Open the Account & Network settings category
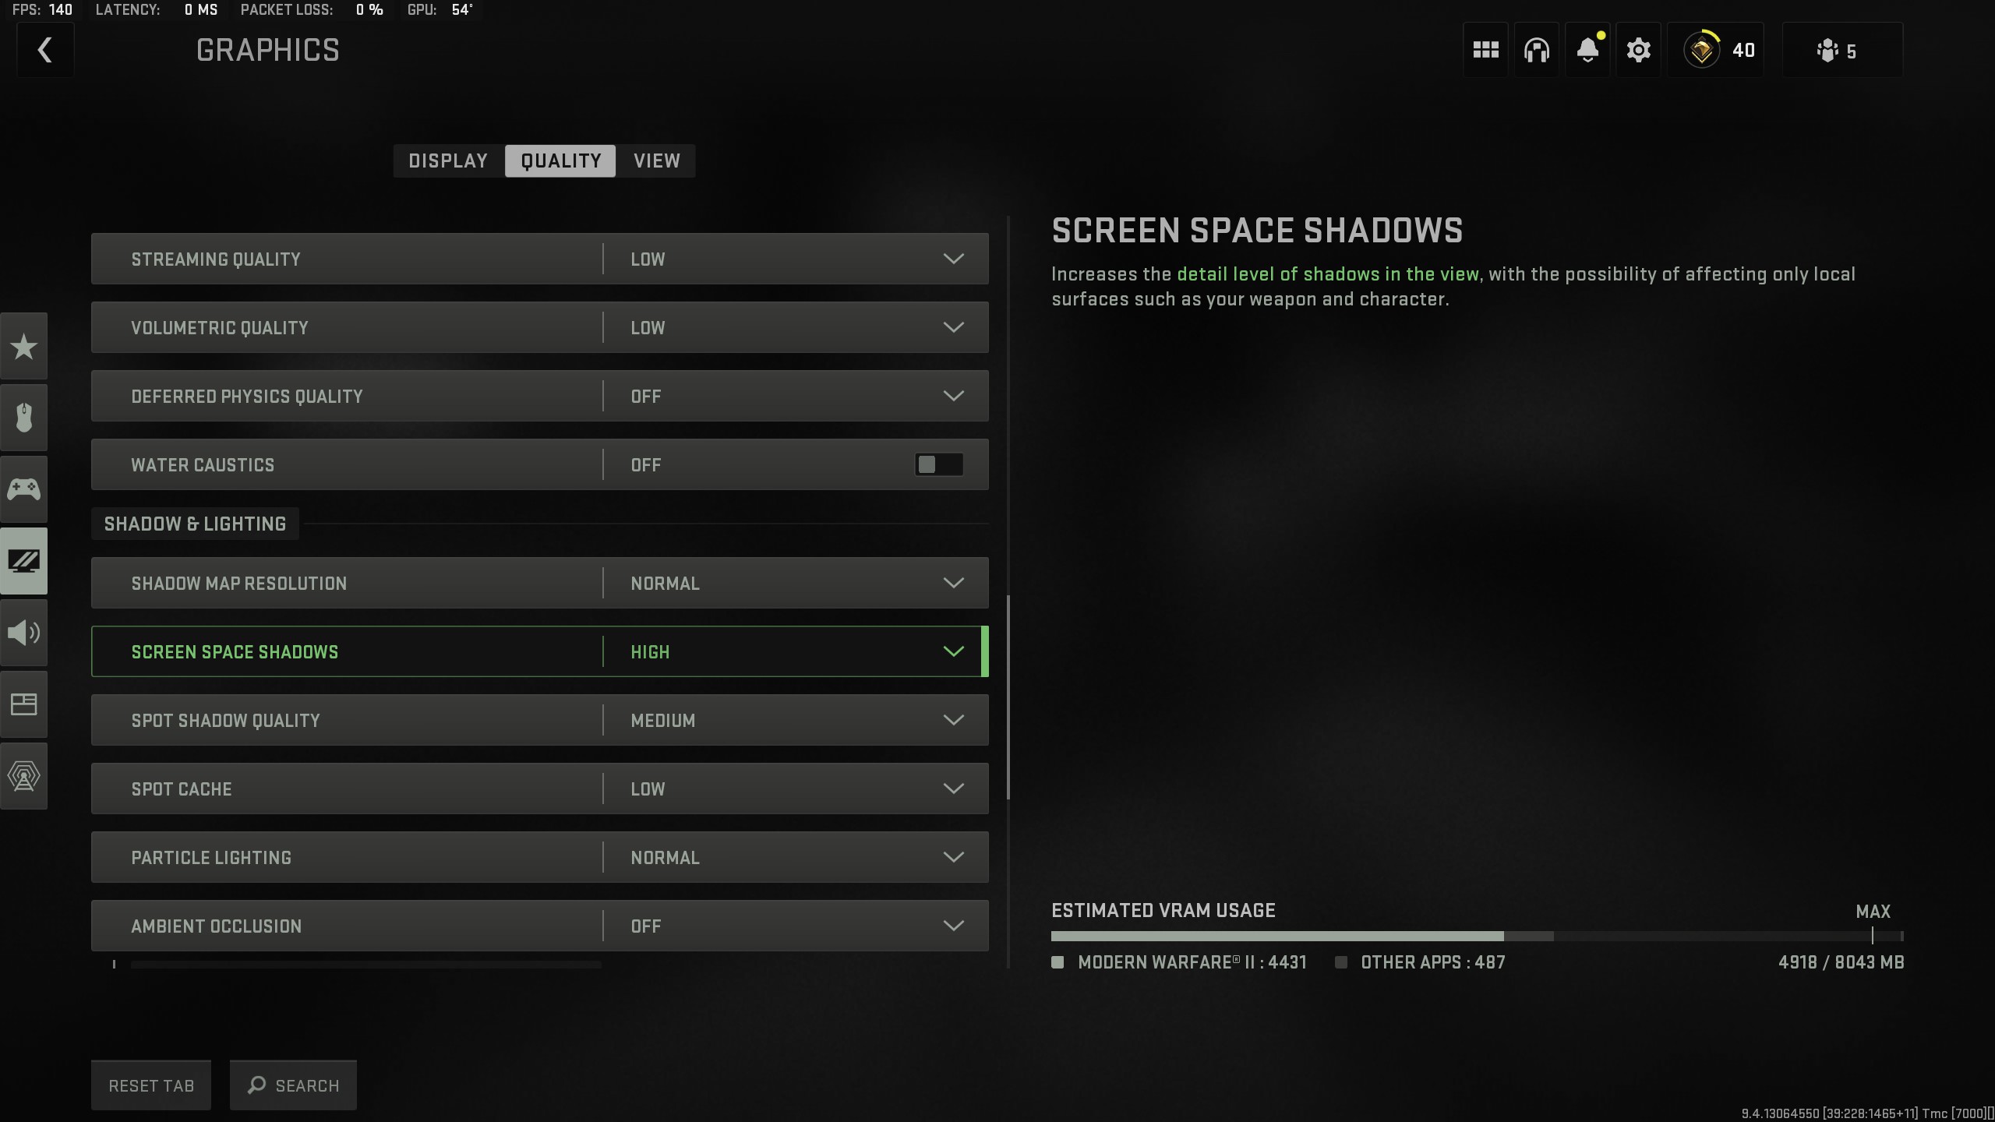The width and height of the screenshot is (1995, 1122). [24, 776]
